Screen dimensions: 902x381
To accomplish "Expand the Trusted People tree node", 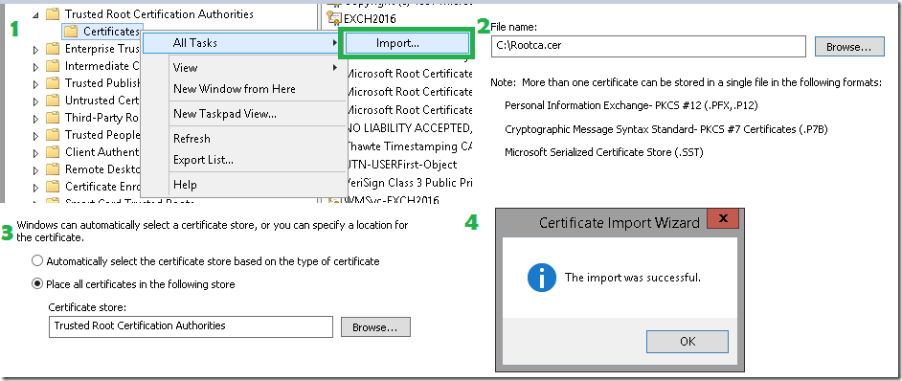I will [36, 135].
